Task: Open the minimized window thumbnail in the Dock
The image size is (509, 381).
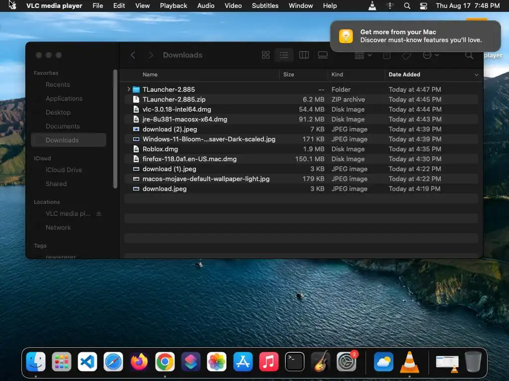Action: (x=447, y=363)
